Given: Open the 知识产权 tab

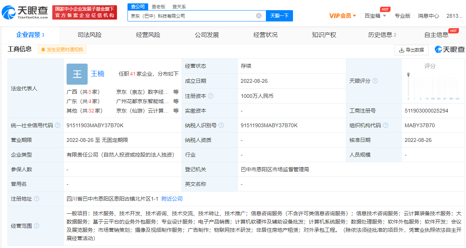Looking at the screenshot, I should [324, 35].
